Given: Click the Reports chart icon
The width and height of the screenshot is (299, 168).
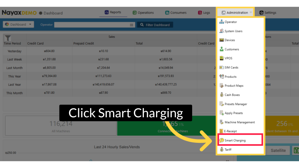Looking at the screenshot, I should (107, 12).
